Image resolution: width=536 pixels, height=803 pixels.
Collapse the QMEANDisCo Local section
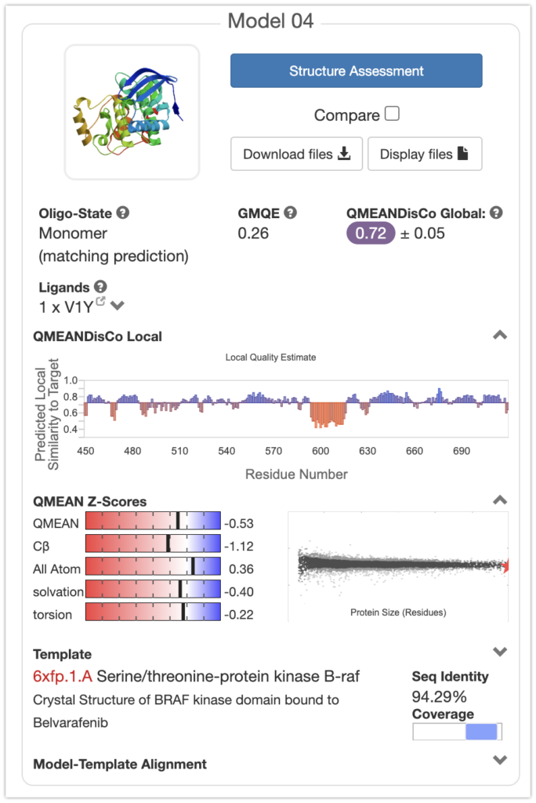(499, 336)
